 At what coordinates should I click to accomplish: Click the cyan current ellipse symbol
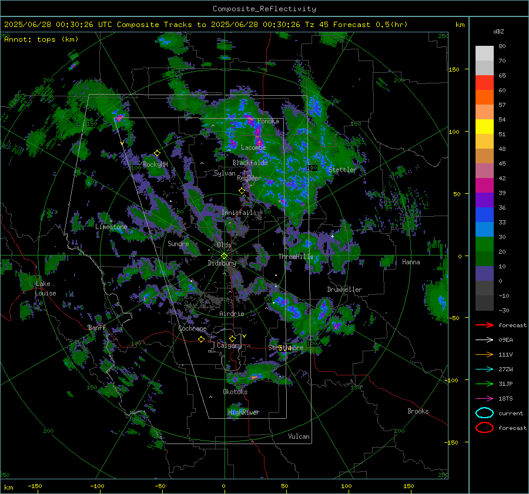pyautogui.click(x=484, y=413)
